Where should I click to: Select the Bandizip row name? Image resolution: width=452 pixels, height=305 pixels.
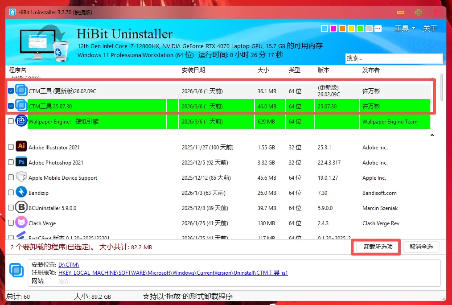(38, 193)
